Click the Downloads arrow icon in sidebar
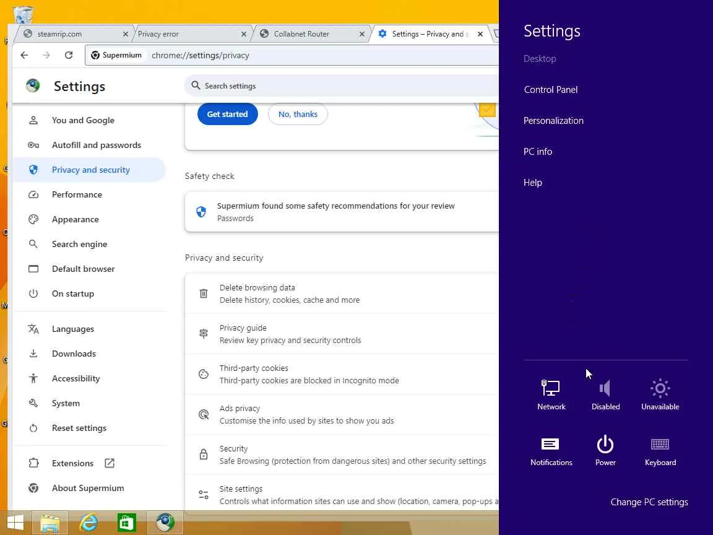The width and height of the screenshot is (713, 535). (x=33, y=354)
